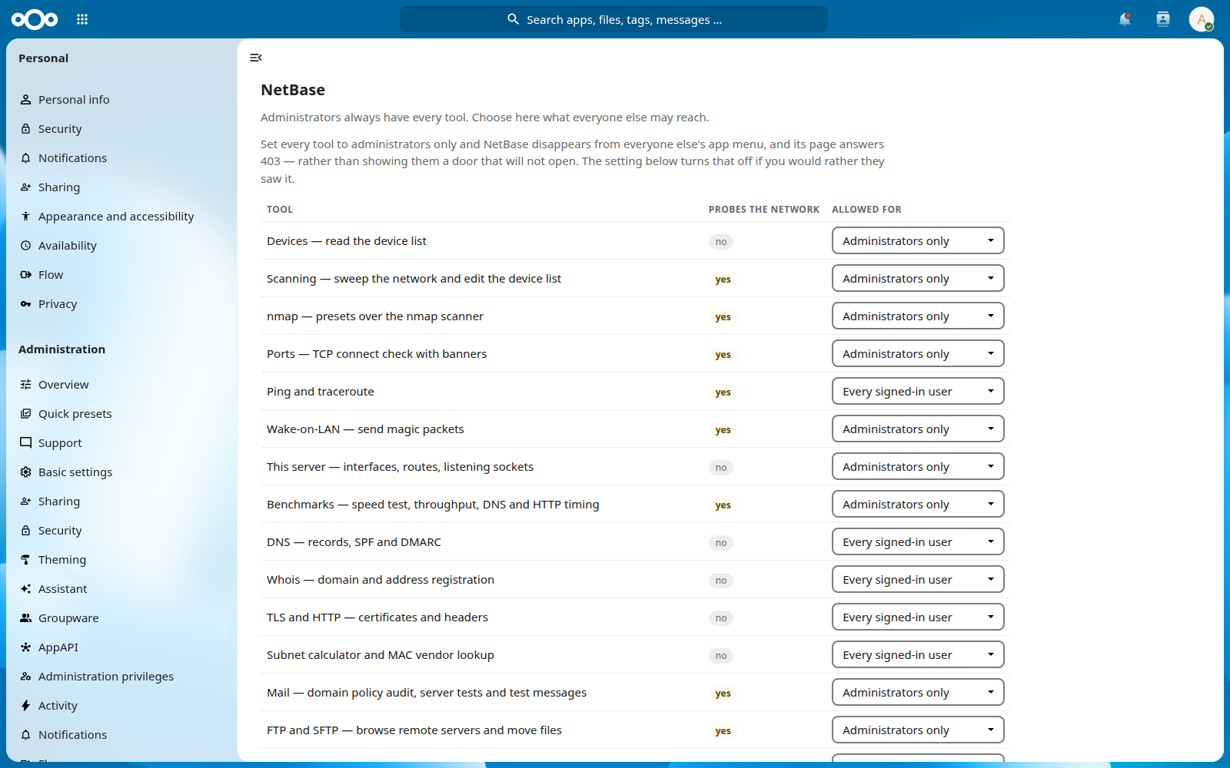This screenshot has height=768, width=1230.
Task: Open the Nextcloud logo home link
Action: (x=35, y=19)
